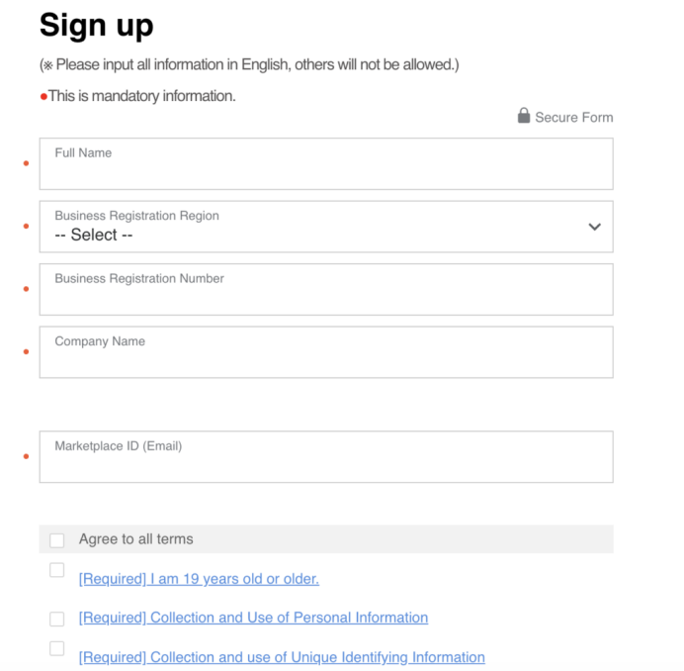684x671 pixels.
Task: Click the Agree to all terms label
Action: (x=136, y=539)
